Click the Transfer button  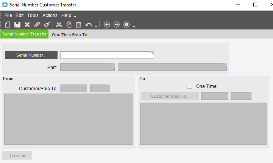tap(17, 155)
